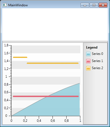
Task: Click the longer lower yellow Series 2 segment
Action: coord(53,63)
